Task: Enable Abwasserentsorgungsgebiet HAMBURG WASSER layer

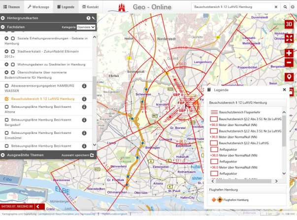Action: point(6,85)
